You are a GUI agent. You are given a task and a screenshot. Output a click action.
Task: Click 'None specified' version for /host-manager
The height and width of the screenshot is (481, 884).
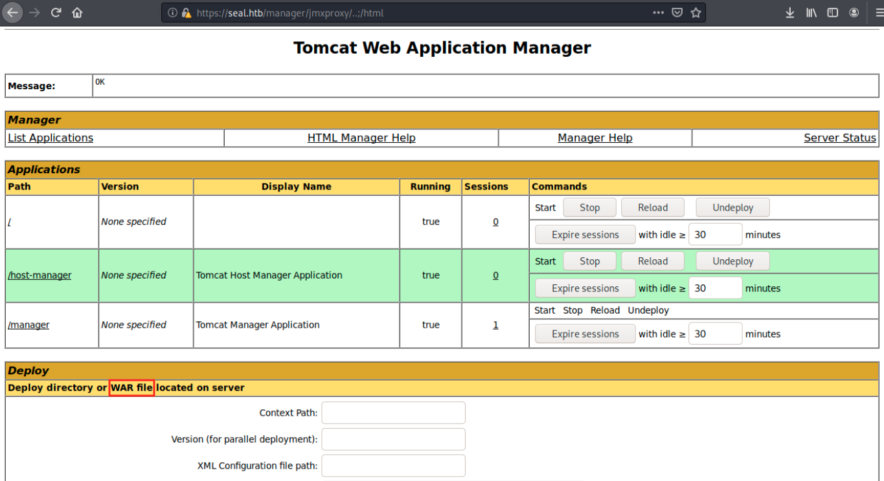(x=133, y=275)
